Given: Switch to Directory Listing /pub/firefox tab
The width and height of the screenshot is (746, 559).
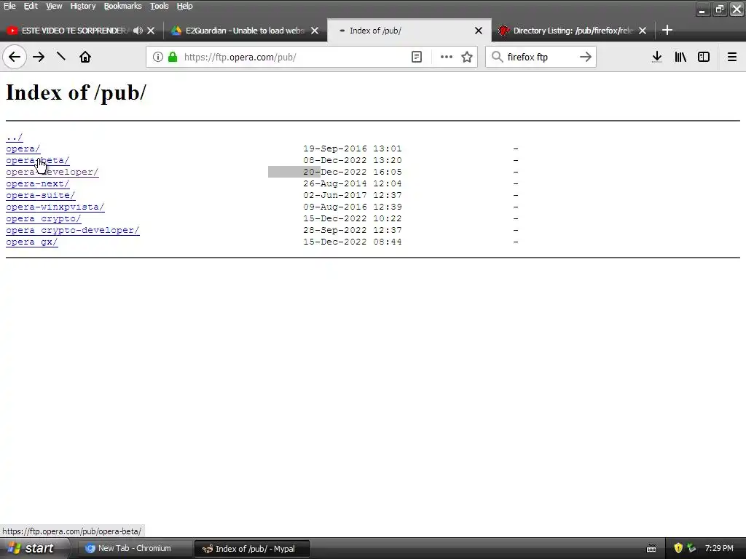Looking at the screenshot, I should 573,31.
